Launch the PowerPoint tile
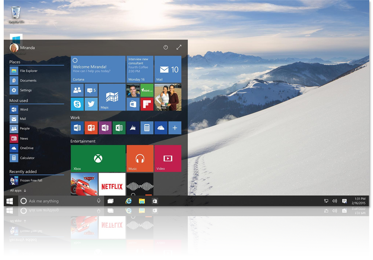 [x=91, y=128]
